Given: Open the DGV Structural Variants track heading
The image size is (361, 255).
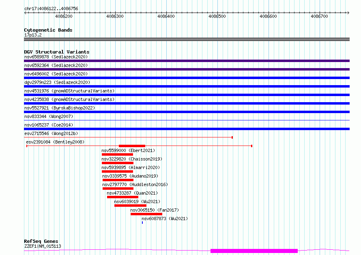Looking at the screenshot, I should coord(57,52).
